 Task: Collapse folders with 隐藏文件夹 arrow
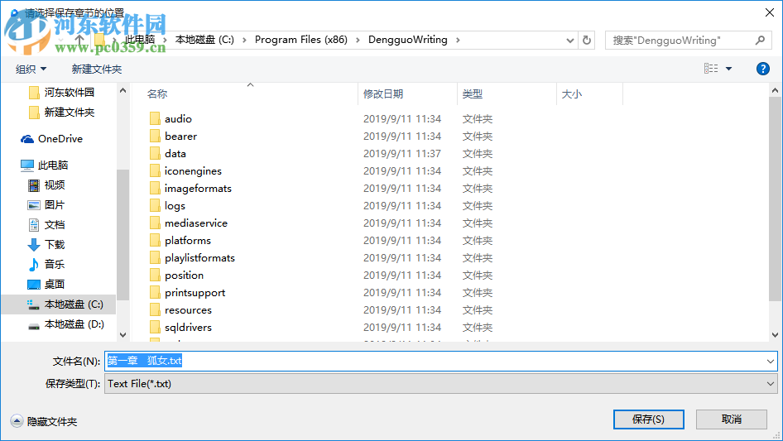click(x=17, y=421)
